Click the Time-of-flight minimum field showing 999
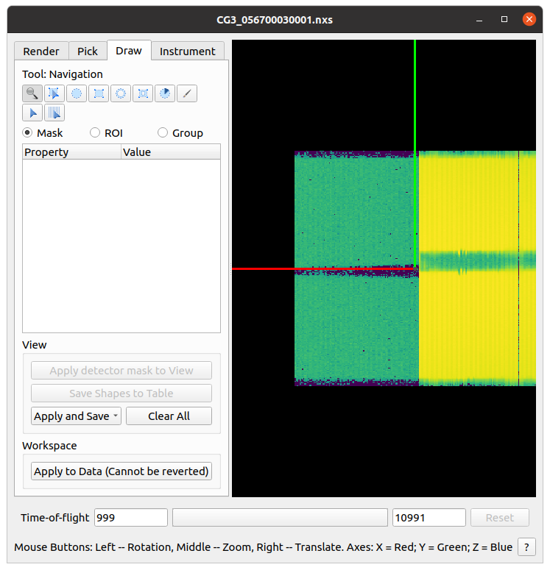Viewport: 550px width, 570px height. pyautogui.click(x=130, y=518)
